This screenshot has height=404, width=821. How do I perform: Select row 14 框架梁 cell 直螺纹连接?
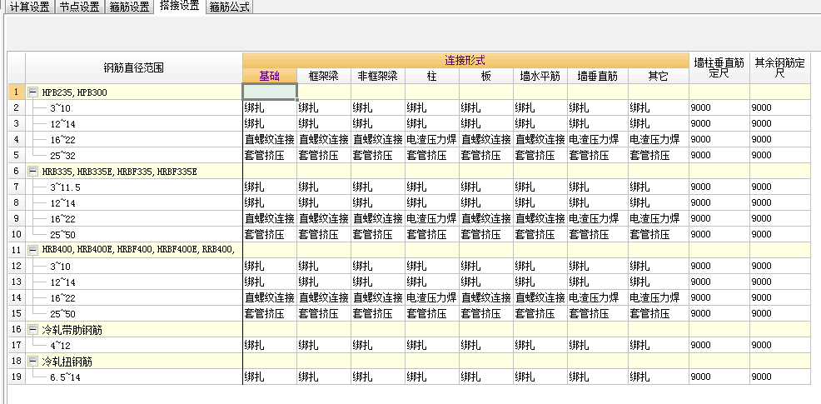[324, 297]
